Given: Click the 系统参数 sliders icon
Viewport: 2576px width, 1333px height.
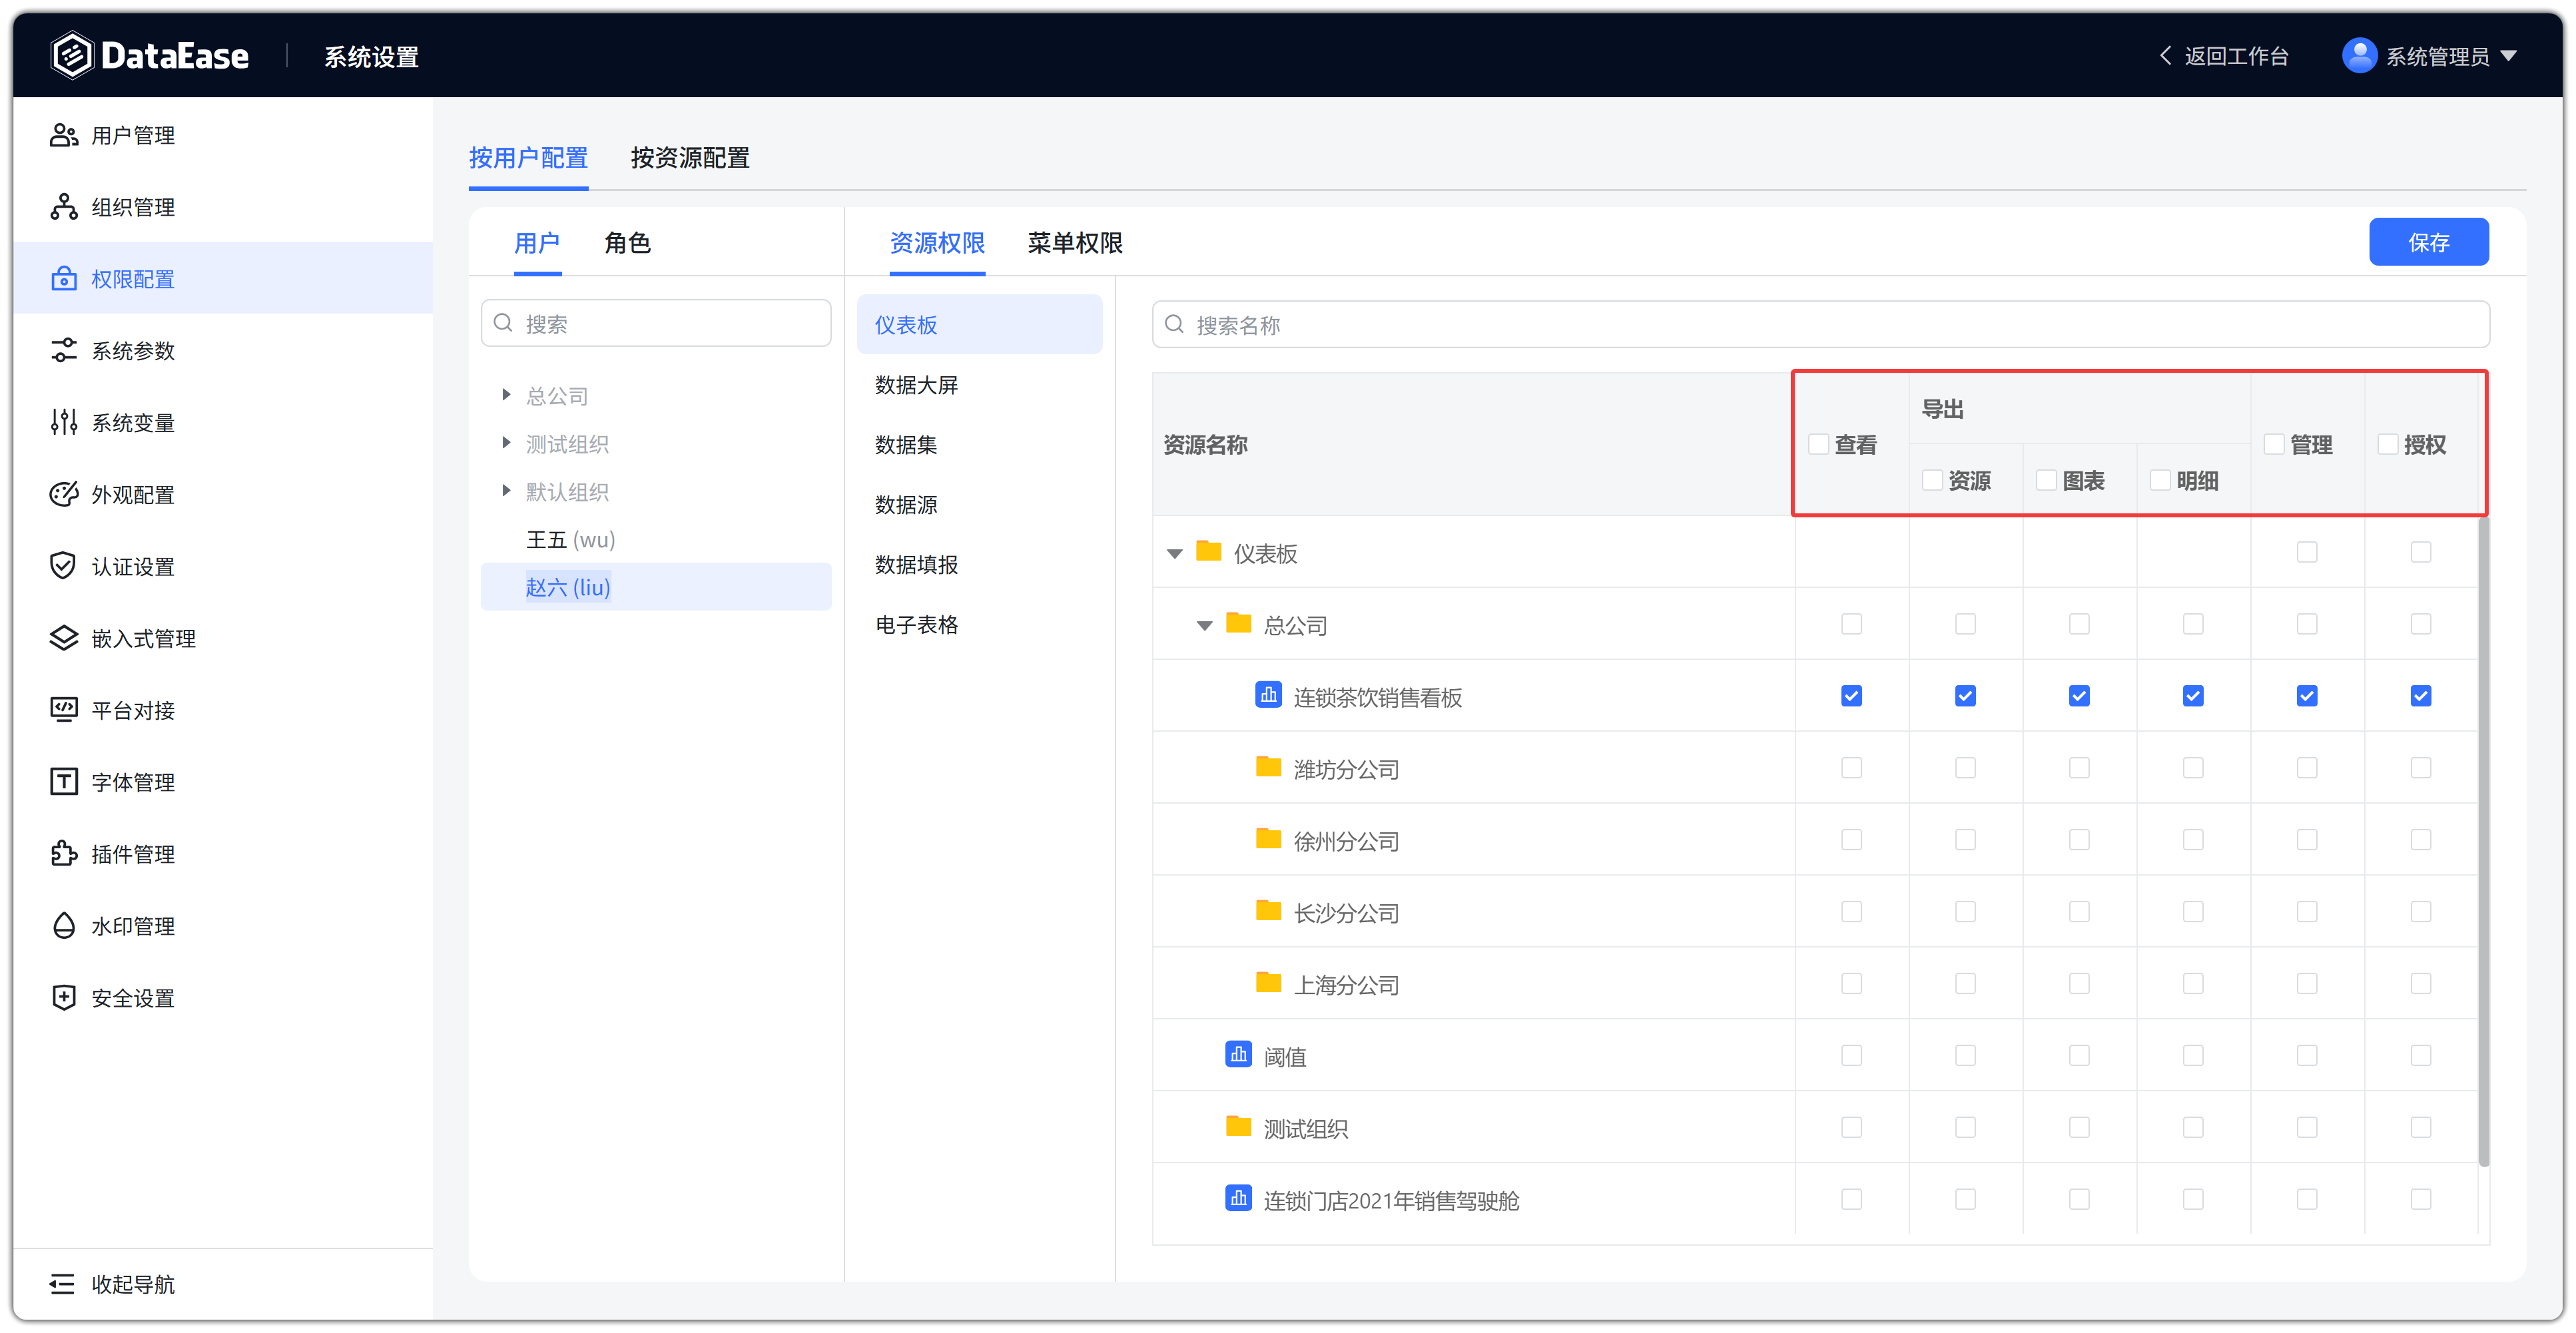Looking at the screenshot, I should tap(64, 351).
